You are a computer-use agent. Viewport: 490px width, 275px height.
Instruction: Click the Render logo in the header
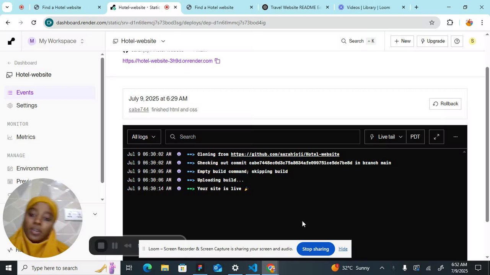click(11, 41)
